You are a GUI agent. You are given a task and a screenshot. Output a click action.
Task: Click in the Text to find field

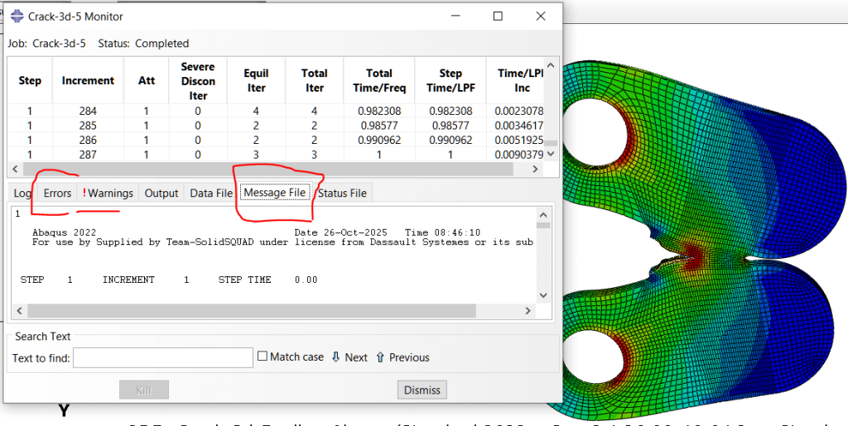click(x=163, y=357)
